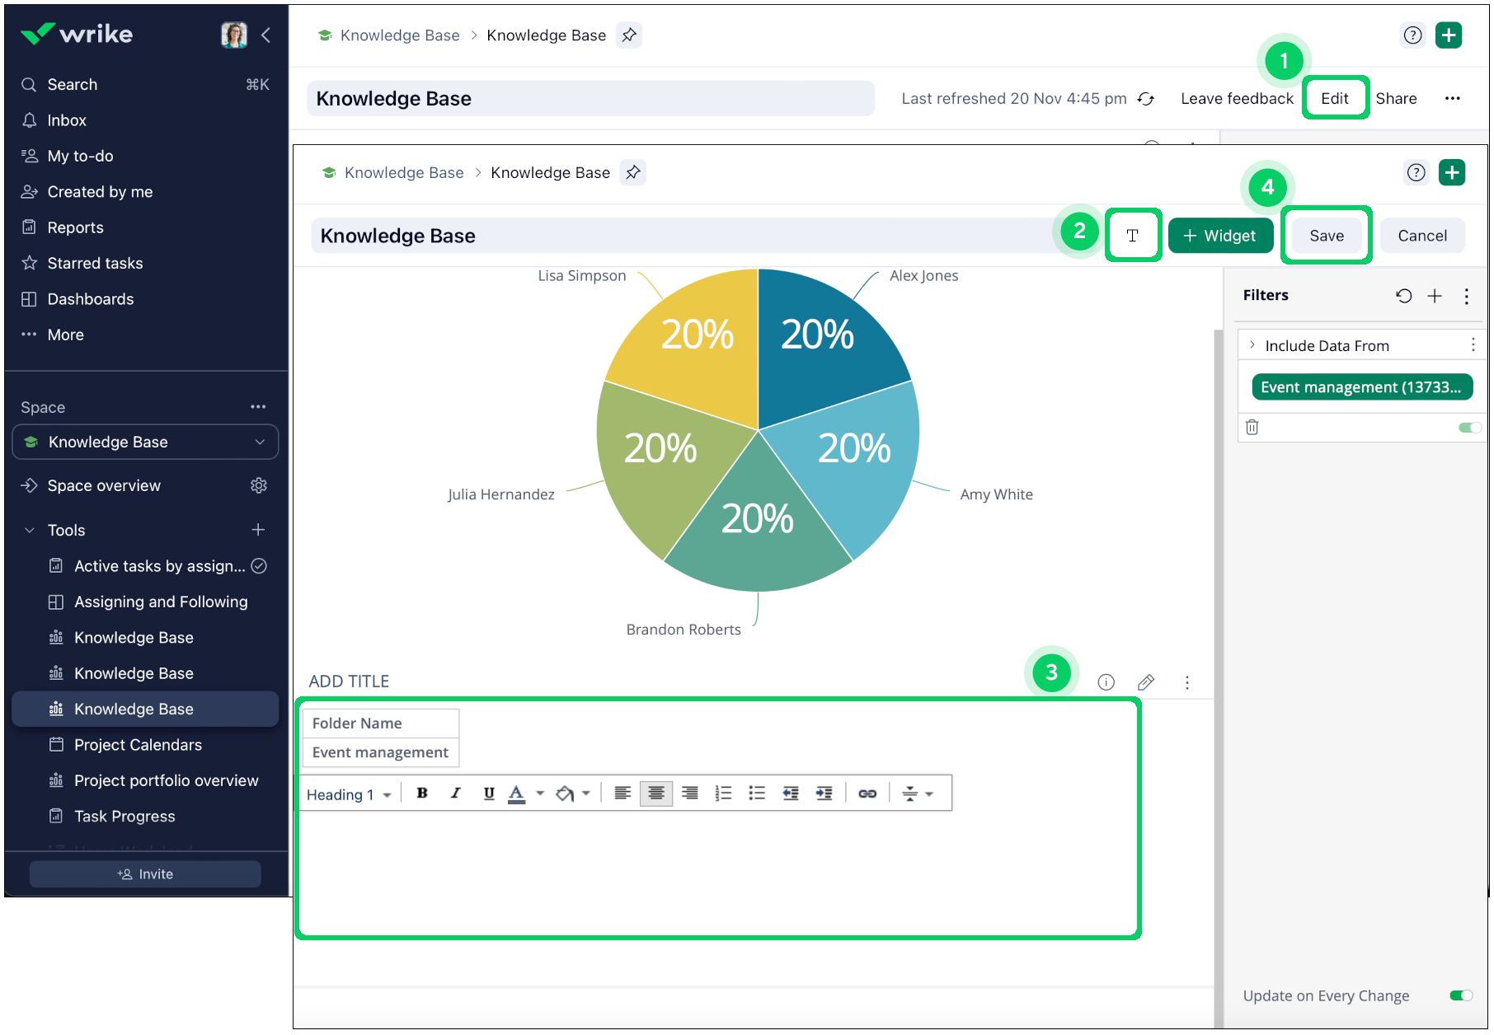Screen dimensions: 1494x1035
Task: Open the Heading 1 style dropdown
Action: tap(348, 794)
